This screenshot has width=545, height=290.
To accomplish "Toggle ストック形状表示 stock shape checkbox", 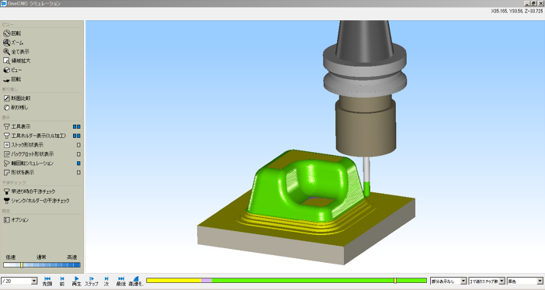I will tap(78, 145).
